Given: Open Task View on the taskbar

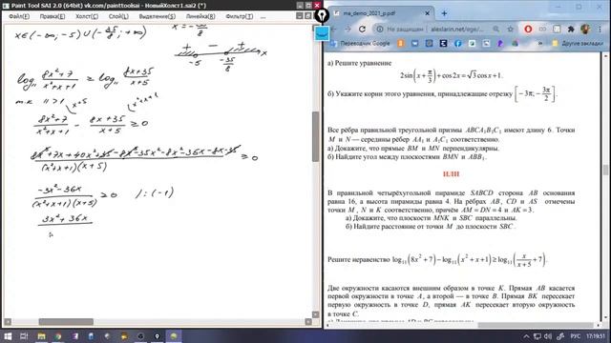Looking at the screenshot, I should tap(24, 336).
